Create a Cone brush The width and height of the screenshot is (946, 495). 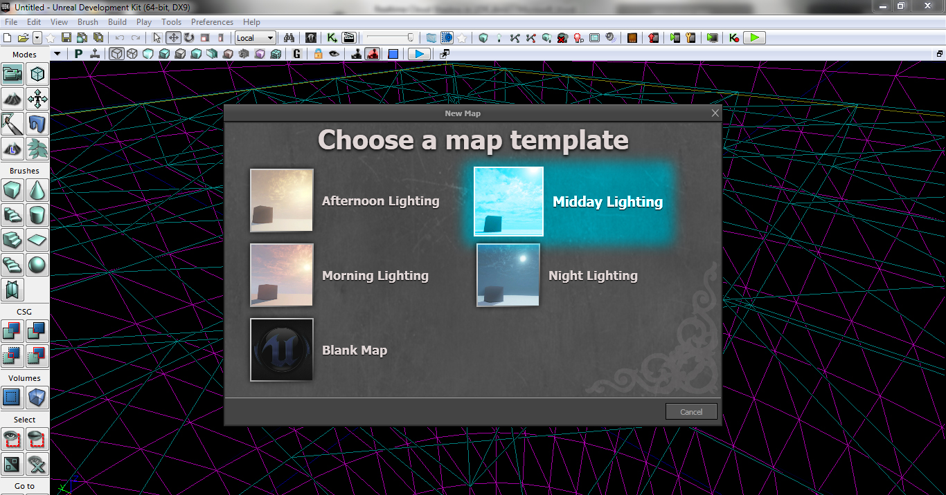point(37,190)
